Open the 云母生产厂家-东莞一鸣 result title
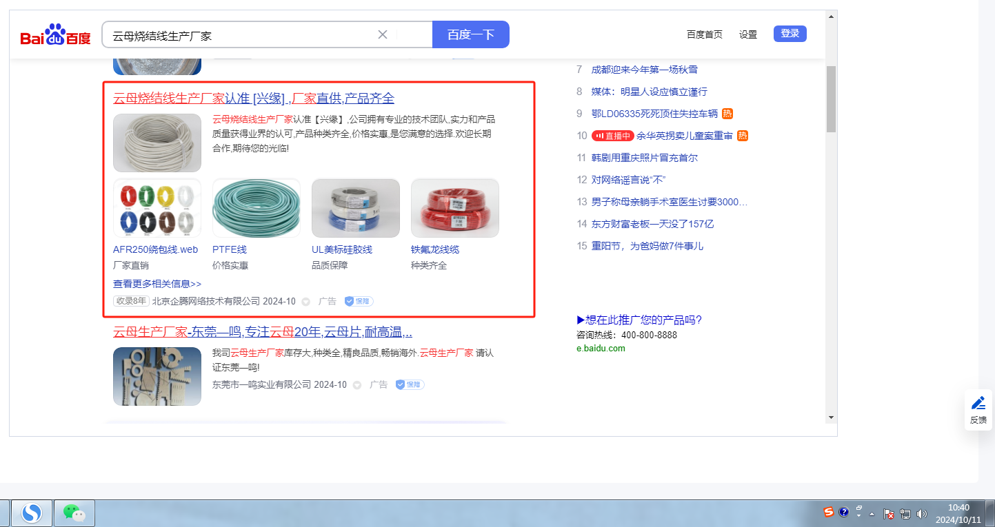Screen dimensions: 995x527 (x=263, y=332)
